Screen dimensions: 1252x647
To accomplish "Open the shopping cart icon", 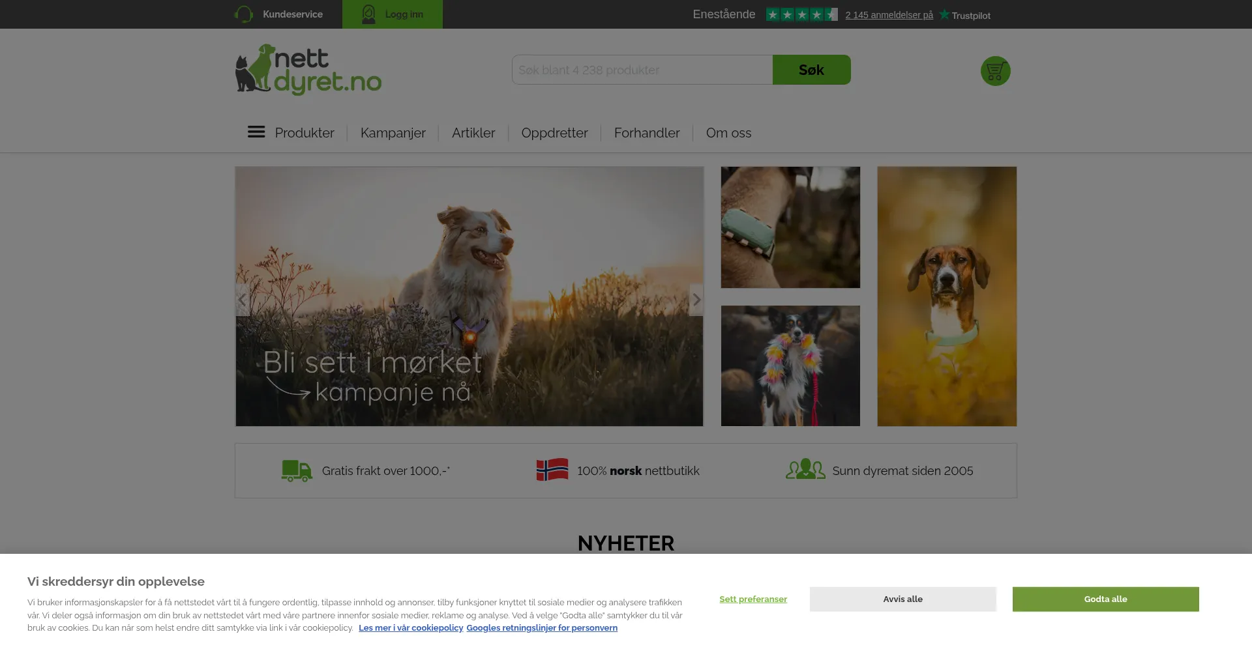I will 995,71.
